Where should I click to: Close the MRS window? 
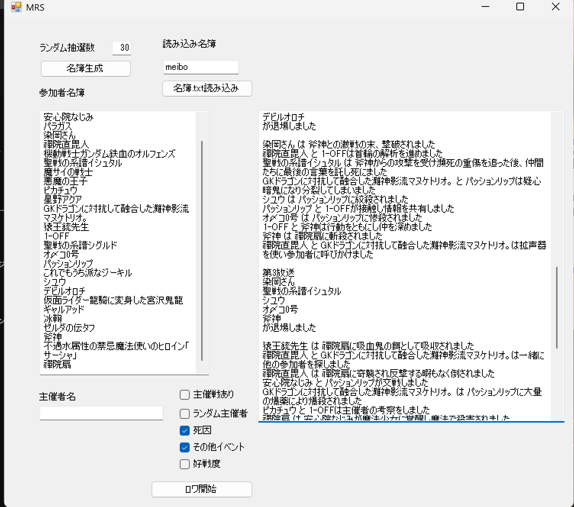point(555,7)
